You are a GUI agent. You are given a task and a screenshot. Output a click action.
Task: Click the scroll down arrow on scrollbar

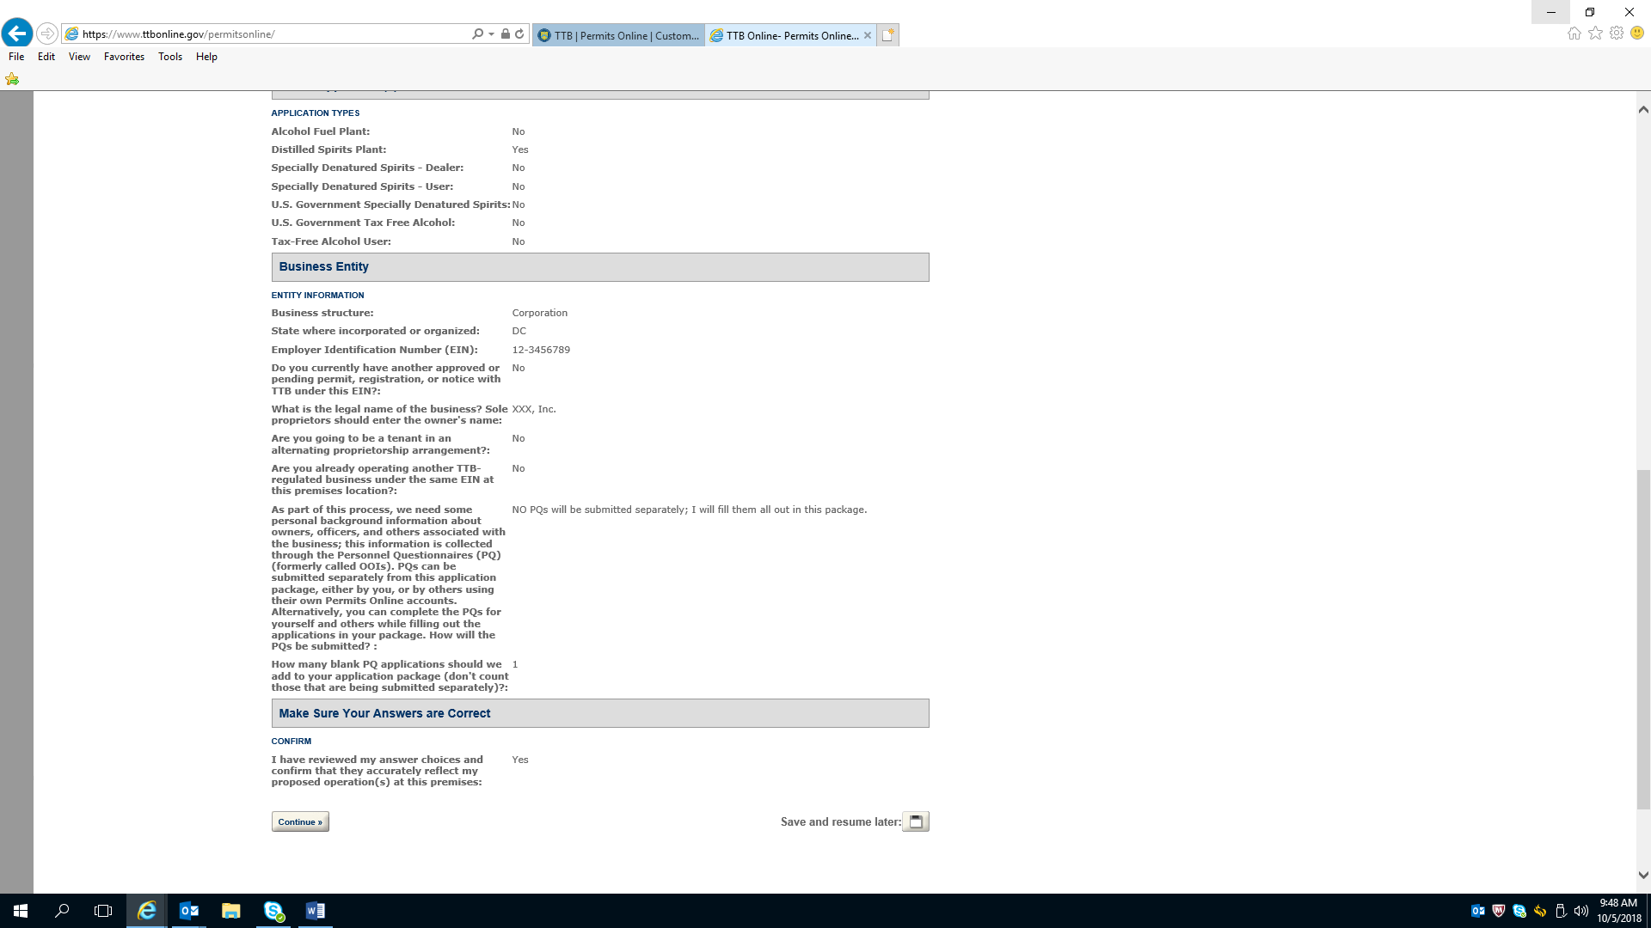click(1643, 875)
